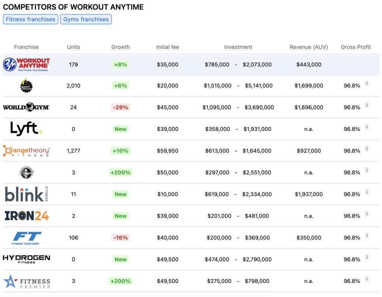Click the +8% growth badge
Viewport: 382px width, 297px height.
coord(120,64)
